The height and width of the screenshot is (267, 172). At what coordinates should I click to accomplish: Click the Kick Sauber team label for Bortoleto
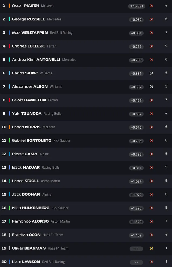click(x=62, y=140)
